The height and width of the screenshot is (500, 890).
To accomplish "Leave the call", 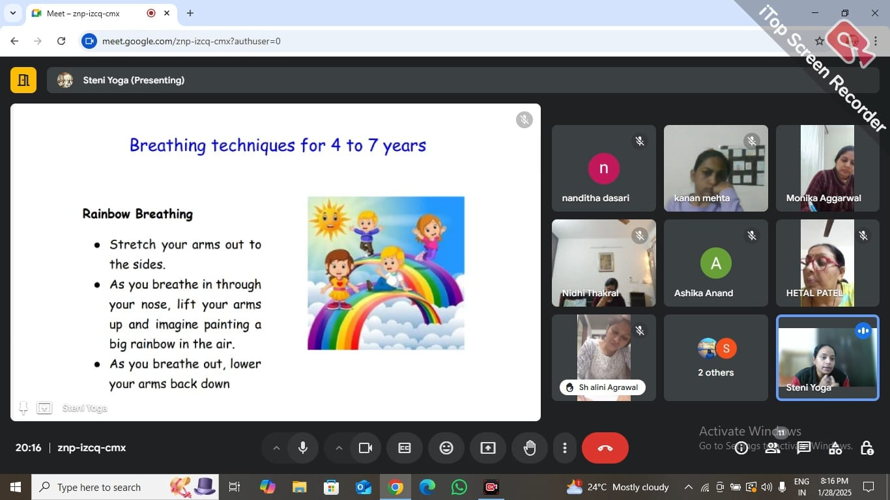I will (x=605, y=448).
